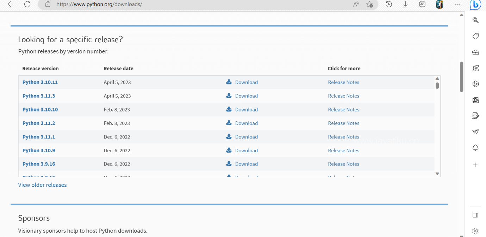
Task: Open the Shopping tag sidebar icon
Action: pos(475,36)
